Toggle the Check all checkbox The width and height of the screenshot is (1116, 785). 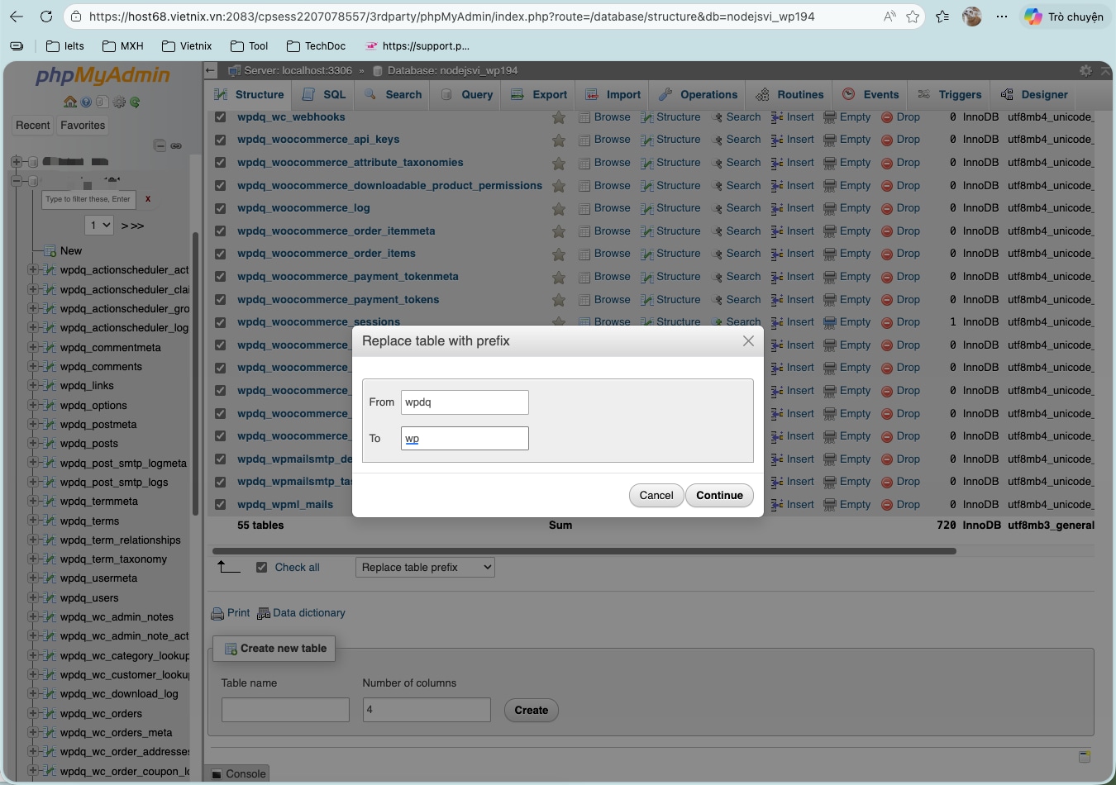[262, 568]
